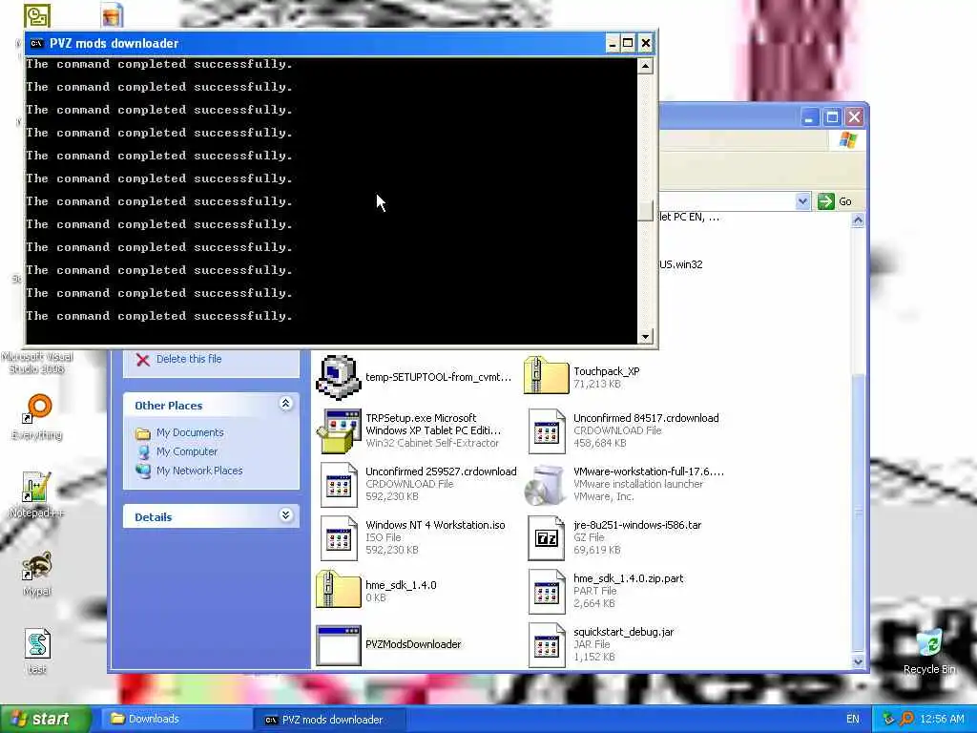977x733 pixels.
Task: Click the Windows NT 4 Workstation.iso name
Action: pos(435,525)
